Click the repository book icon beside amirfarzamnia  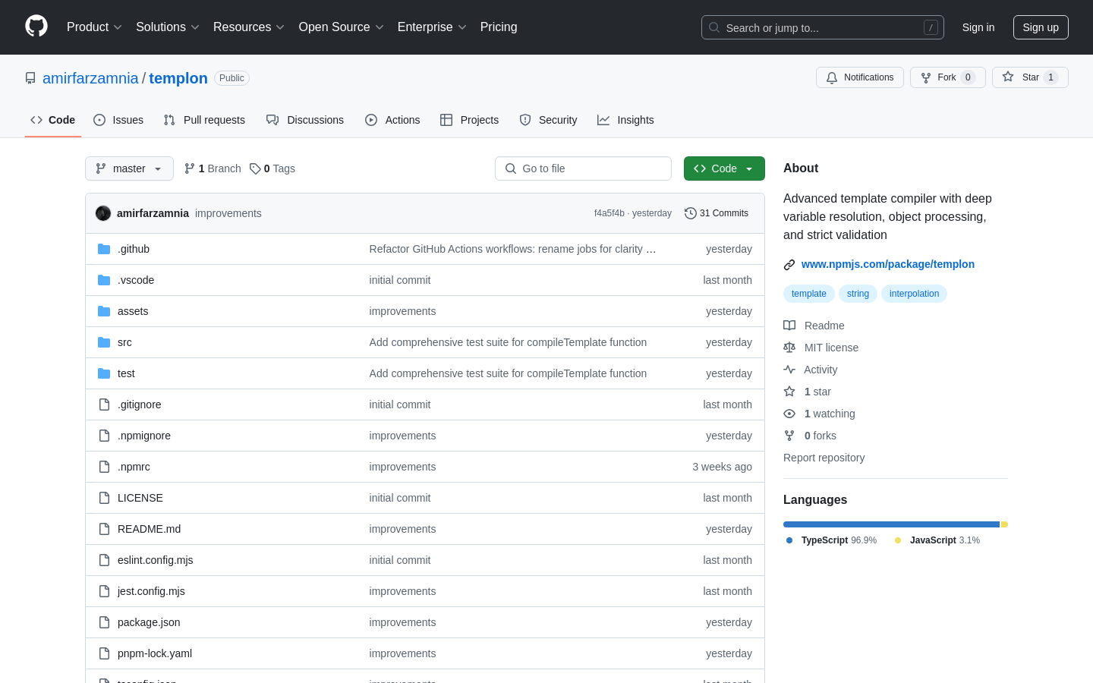tap(30, 78)
